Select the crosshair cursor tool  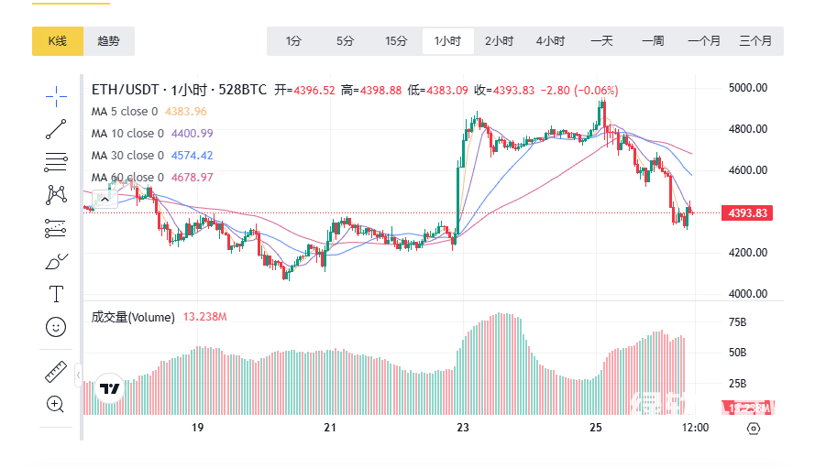click(x=56, y=94)
